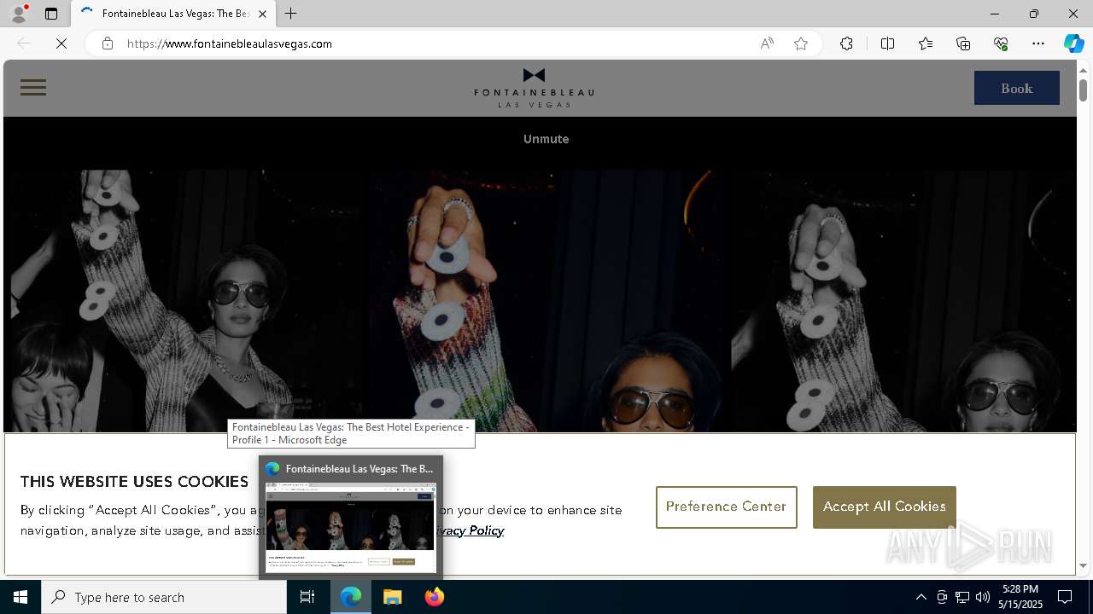Open the site hamburger menu
Viewport: 1093px width, 614px height.
click(x=33, y=87)
